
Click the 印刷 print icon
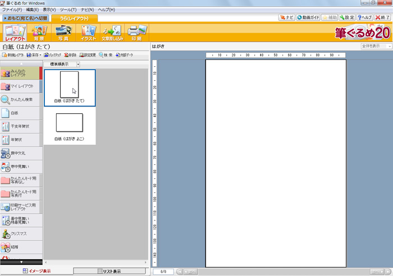tap(136, 33)
